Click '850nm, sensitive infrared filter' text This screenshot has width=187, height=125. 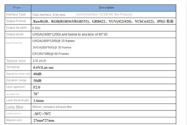tap(52, 107)
